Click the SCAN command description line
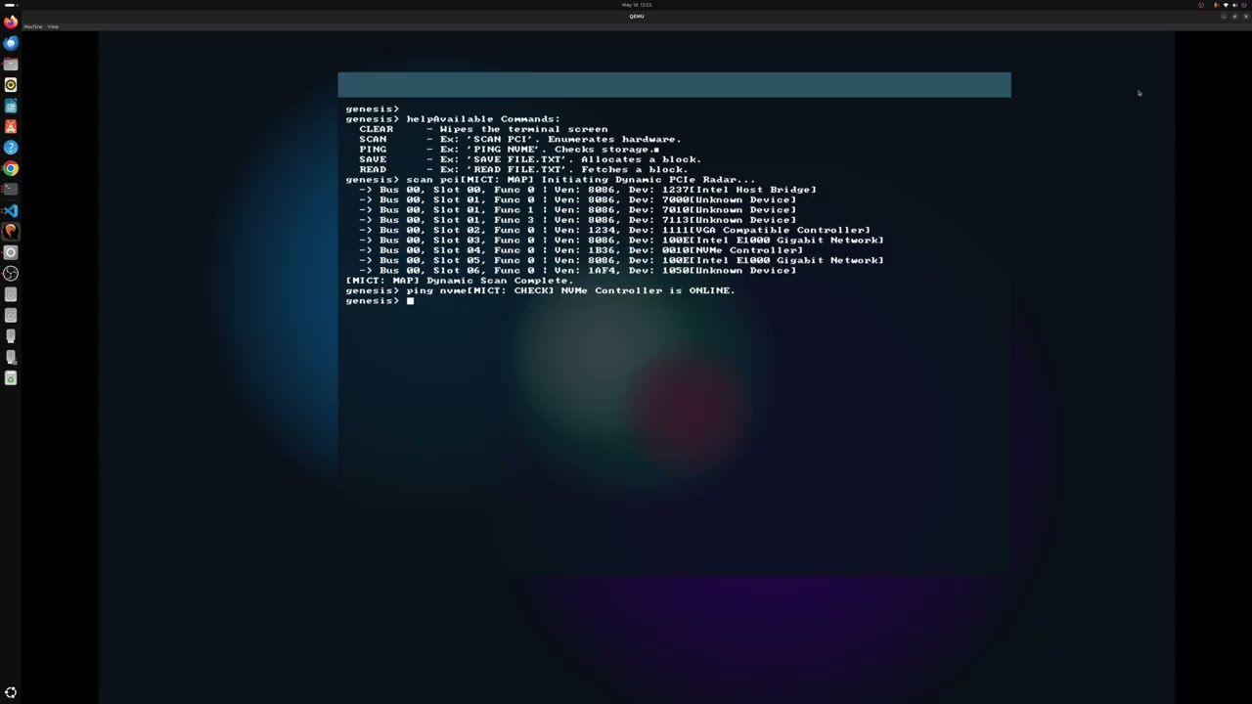This screenshot has height=704, width=1252. pyautogui.click(x=519, y=139)
